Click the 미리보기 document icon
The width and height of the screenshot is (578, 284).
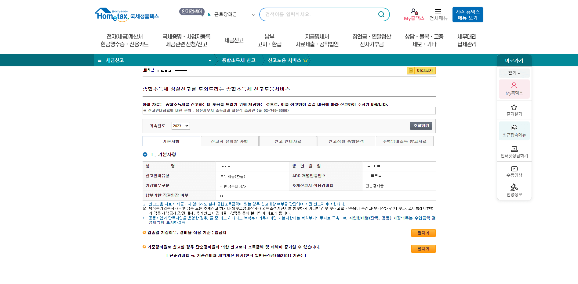point(410,70)
